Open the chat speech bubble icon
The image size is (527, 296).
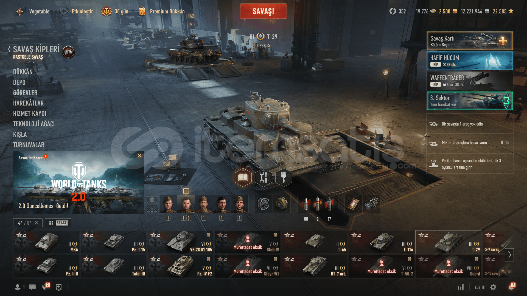(32, 287)
